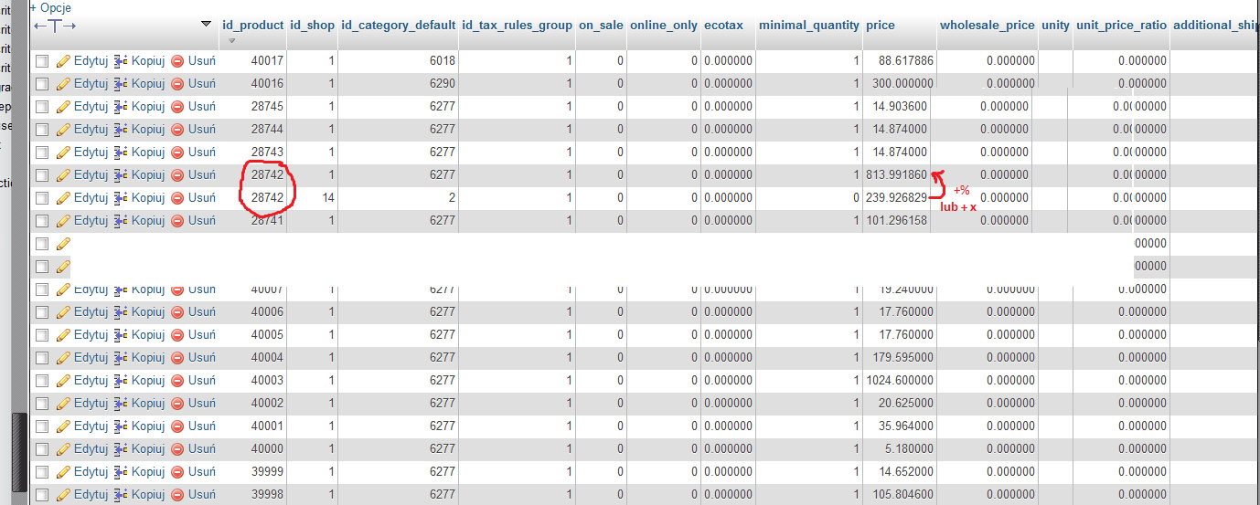Click the Usuń link in row 40003
The image size is (1260, 505).
(202, 381)
